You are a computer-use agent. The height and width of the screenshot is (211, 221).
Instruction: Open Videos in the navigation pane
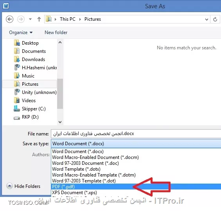coord(29,101)
